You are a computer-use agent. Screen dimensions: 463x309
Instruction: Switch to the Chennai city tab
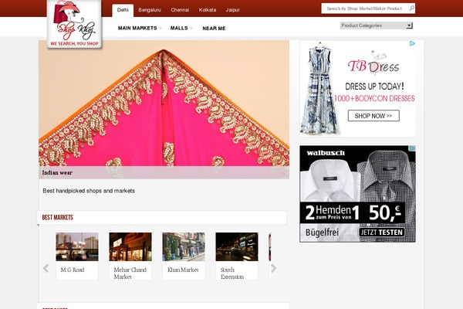point(180,10)
